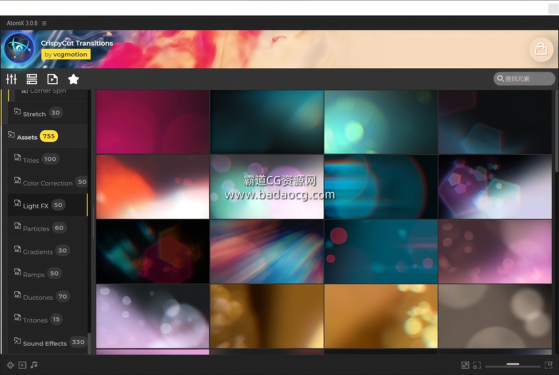Open the Tritones category

point(48,319)
